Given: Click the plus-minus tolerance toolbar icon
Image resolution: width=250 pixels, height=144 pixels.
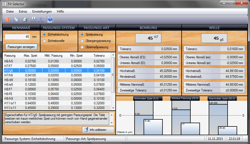Looking at the screenshot, I should (x=41, y=19).
